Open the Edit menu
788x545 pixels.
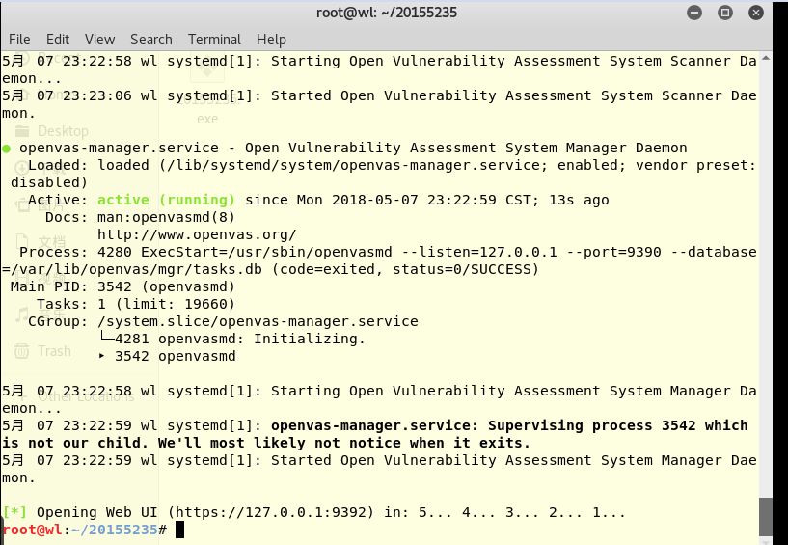point(58,40)
